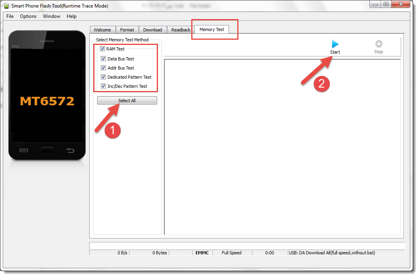Click the 0:00 elapsed time status
The image size is (419, 277).
[x=270, y=253]
